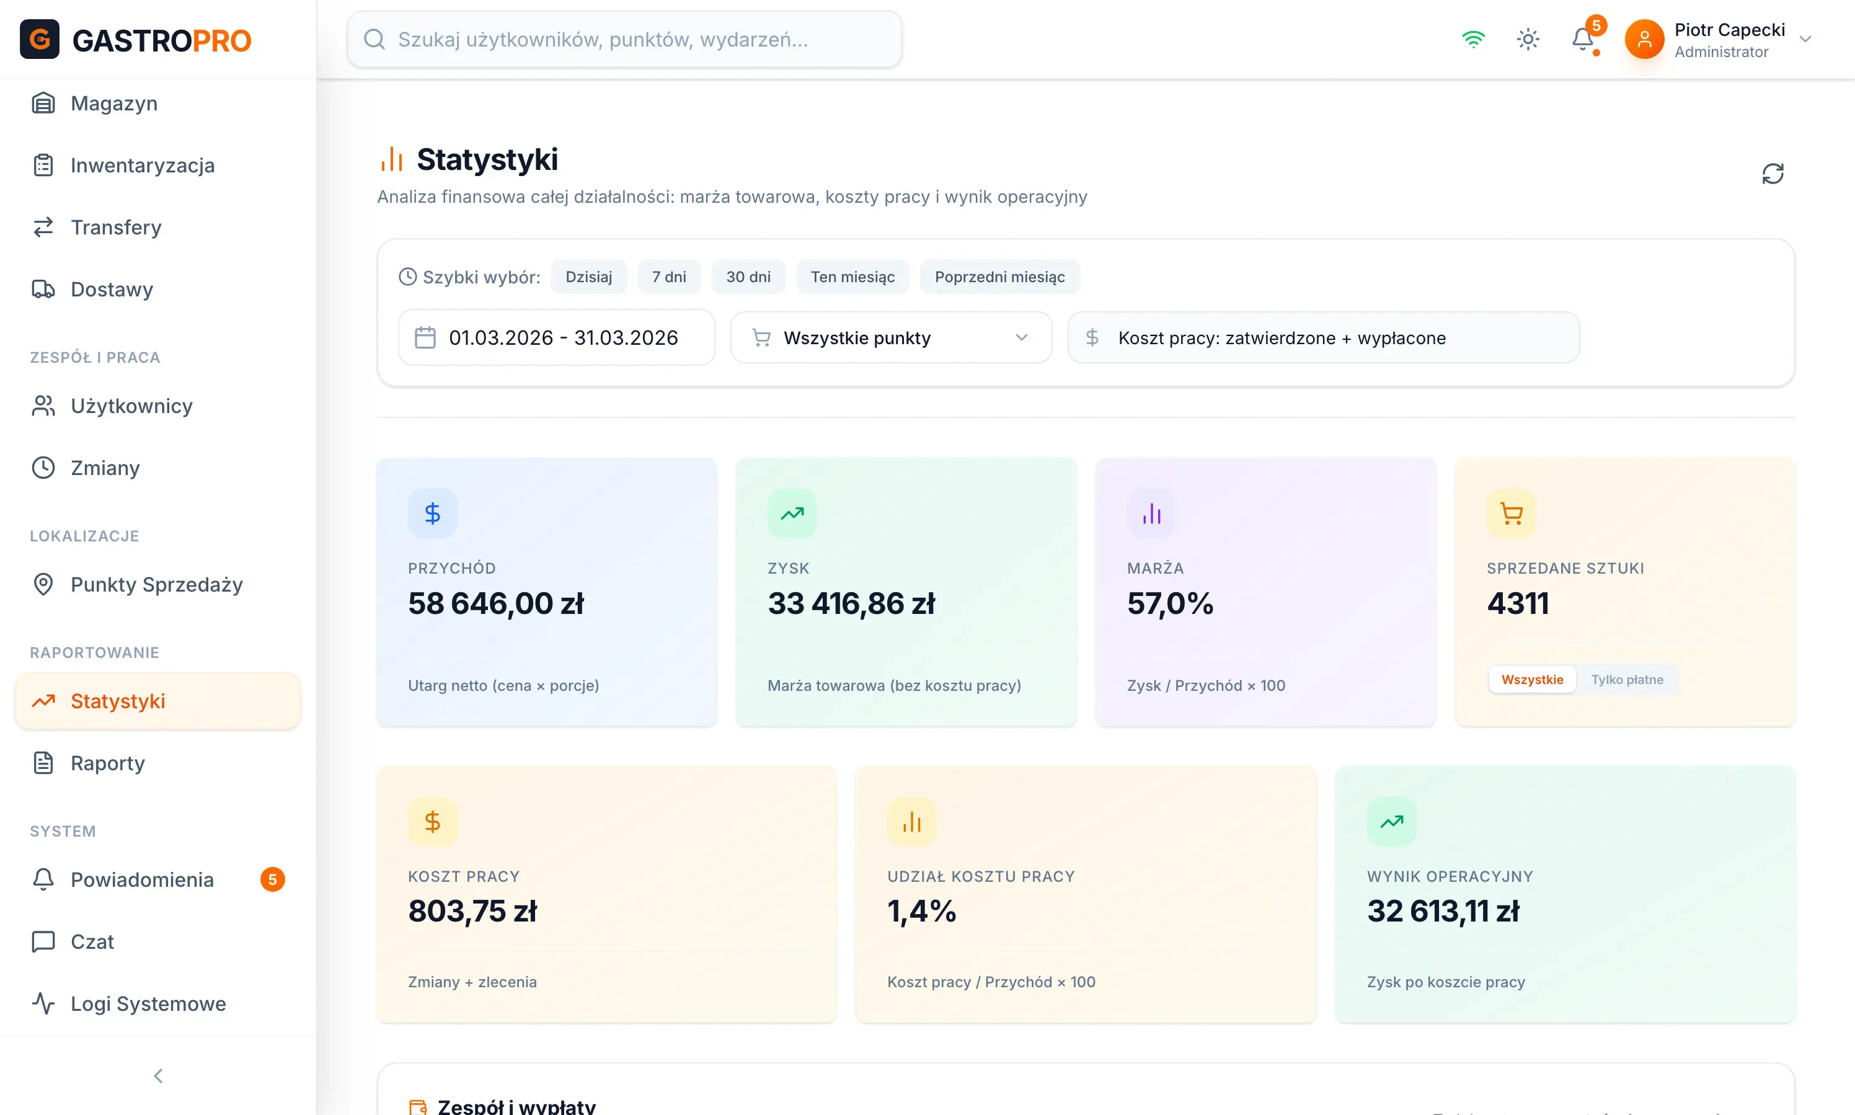This screenshot has width=1855, height=1115.
Task: Click the Zmiany clock icon
Action: [x=43, y=468]
